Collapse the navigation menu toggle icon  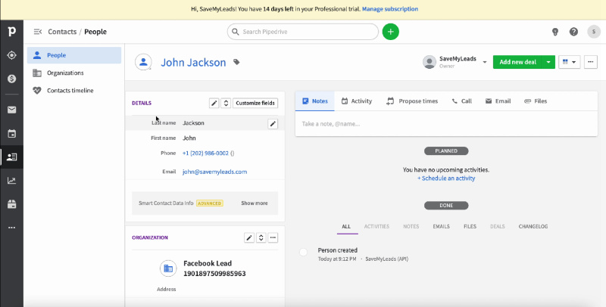coord(37,32)
